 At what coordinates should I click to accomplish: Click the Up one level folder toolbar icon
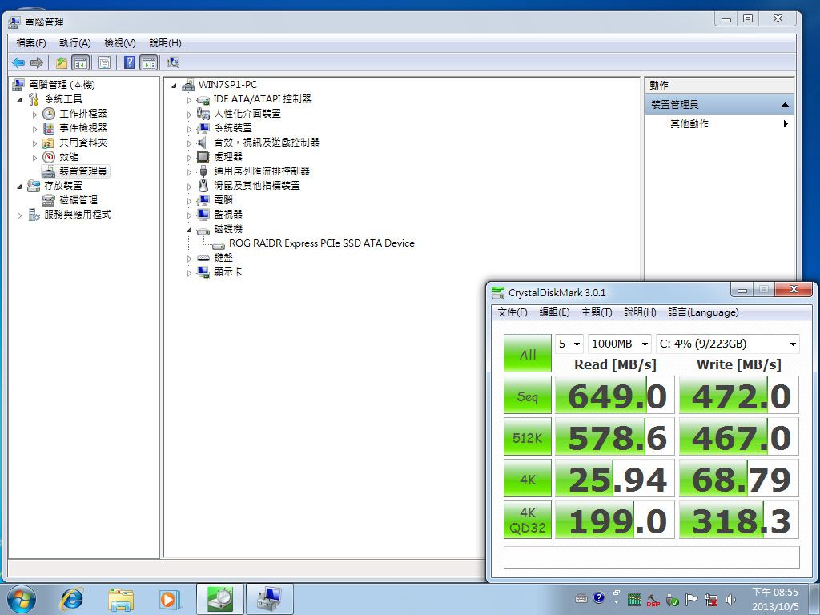tap(61, 63)
